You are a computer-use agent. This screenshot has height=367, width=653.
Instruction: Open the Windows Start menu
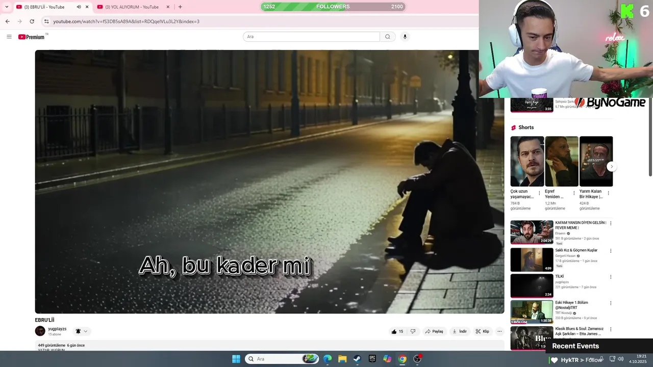tap(236, 359)
